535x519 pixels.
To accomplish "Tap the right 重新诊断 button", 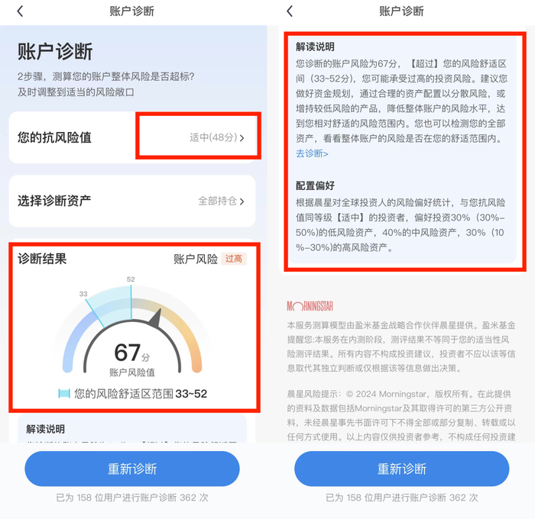I will click(x=401, y=469).
